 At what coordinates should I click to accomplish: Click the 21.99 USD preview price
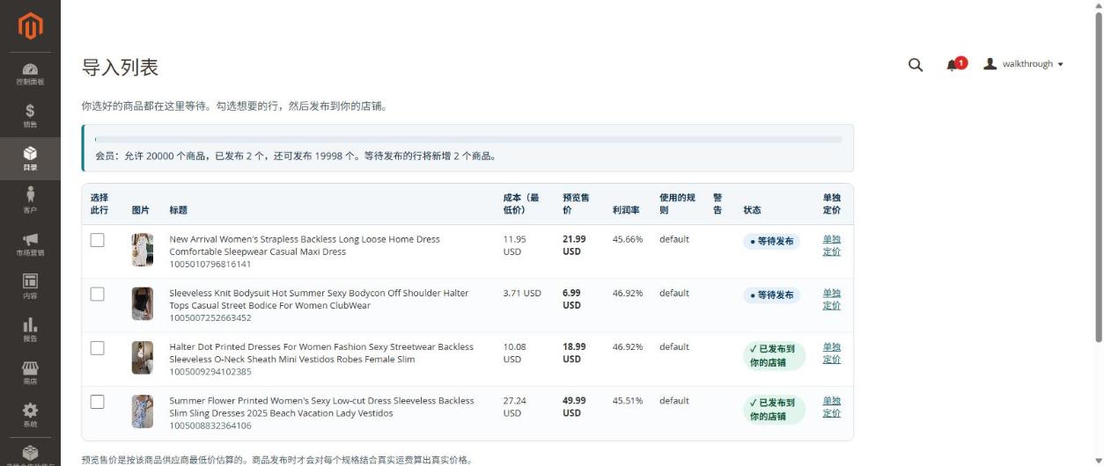coord(574,245)
